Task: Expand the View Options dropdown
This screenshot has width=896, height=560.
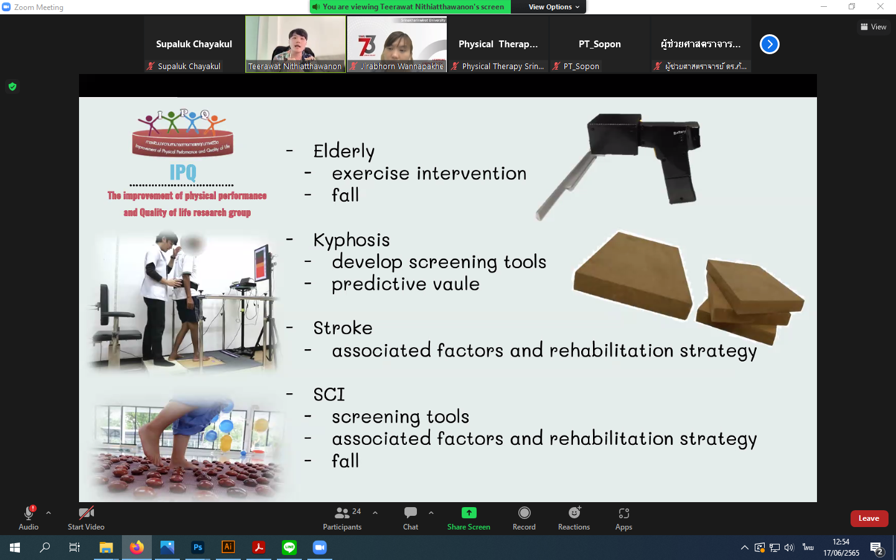Action: pos(554,7)
